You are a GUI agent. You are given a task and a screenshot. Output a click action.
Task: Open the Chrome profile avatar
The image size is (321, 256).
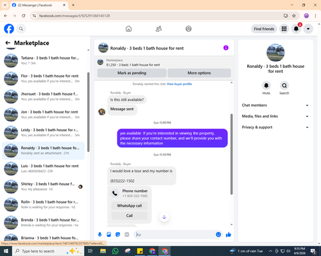306,15
